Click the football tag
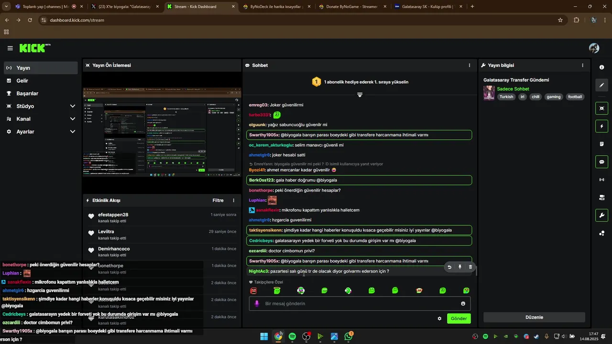The width and height of the screenshot is (612, 344). (x=575, y=97)
